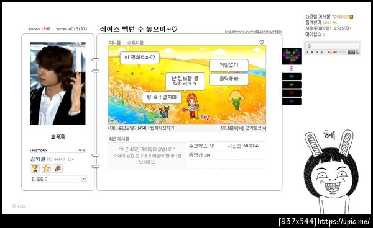The width and height of the screenshot is (373, 228).
Task: Click the 스크랩 게시물 link
Action: click(x=318, y=17)
